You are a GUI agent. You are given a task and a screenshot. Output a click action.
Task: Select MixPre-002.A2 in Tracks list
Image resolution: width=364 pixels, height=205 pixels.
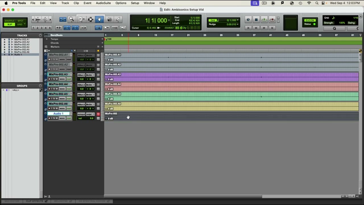pyautogui.click(x=22, y=42)
